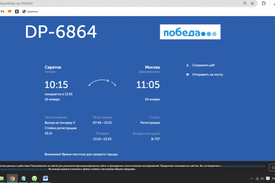Image resolution: width=275 pixels, height=183 pixels.
Task: Click the Победа airline logo
Action: pyautogui.click(x=190, y=32)
